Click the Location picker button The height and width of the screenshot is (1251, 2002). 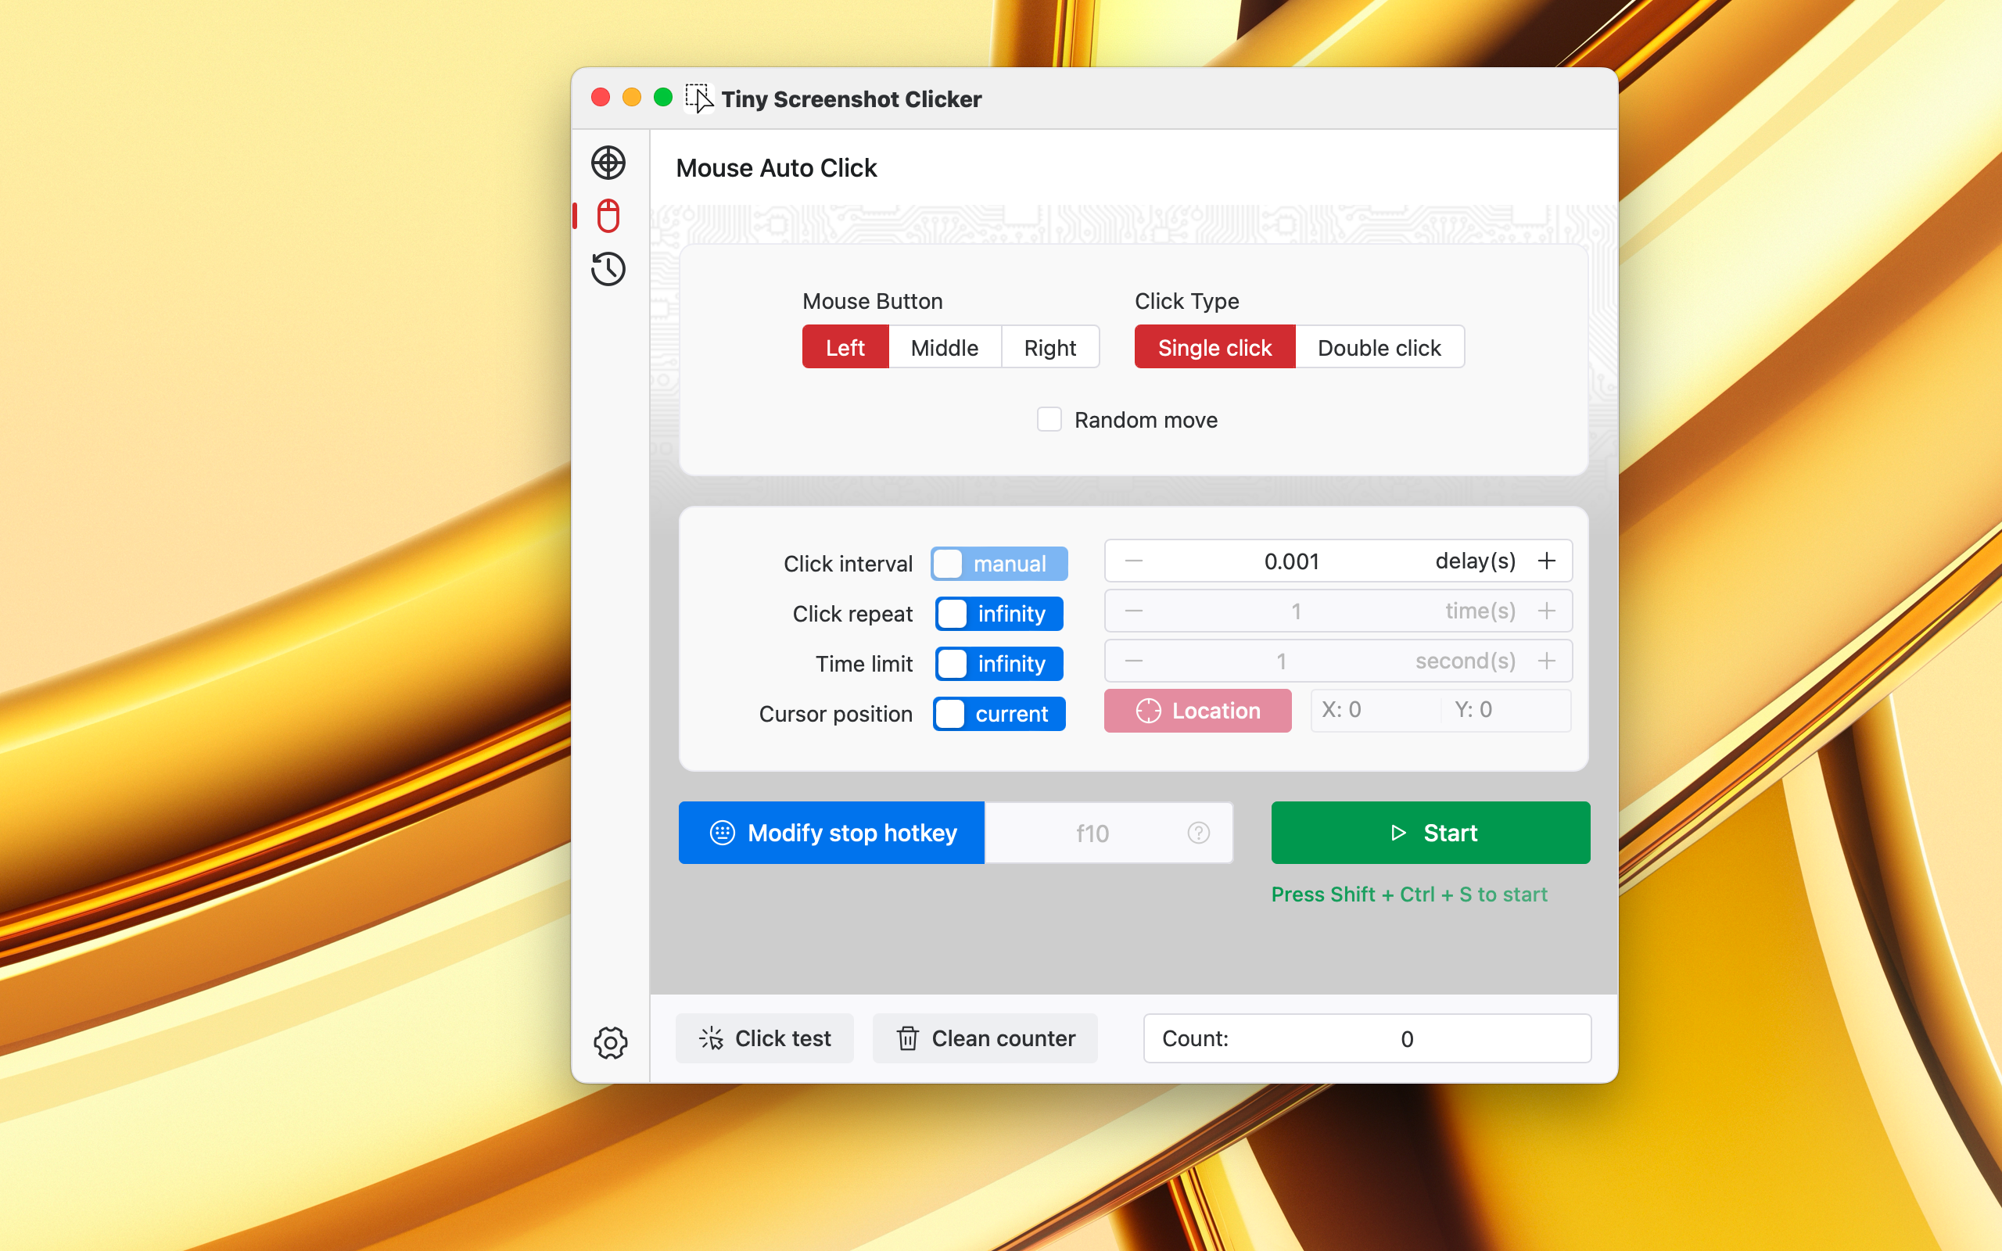(x=1197, y=711)
